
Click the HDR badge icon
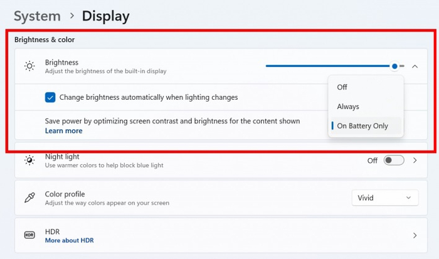[x=29, y=235]
